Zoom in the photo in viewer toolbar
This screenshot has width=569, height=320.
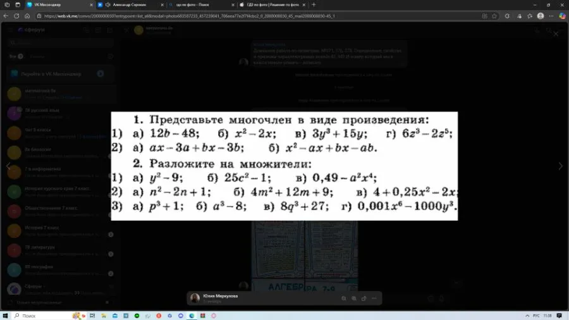point(354,298)
